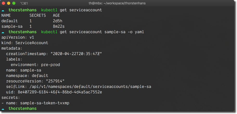Click the 'default' service account row name

[9, 21]
